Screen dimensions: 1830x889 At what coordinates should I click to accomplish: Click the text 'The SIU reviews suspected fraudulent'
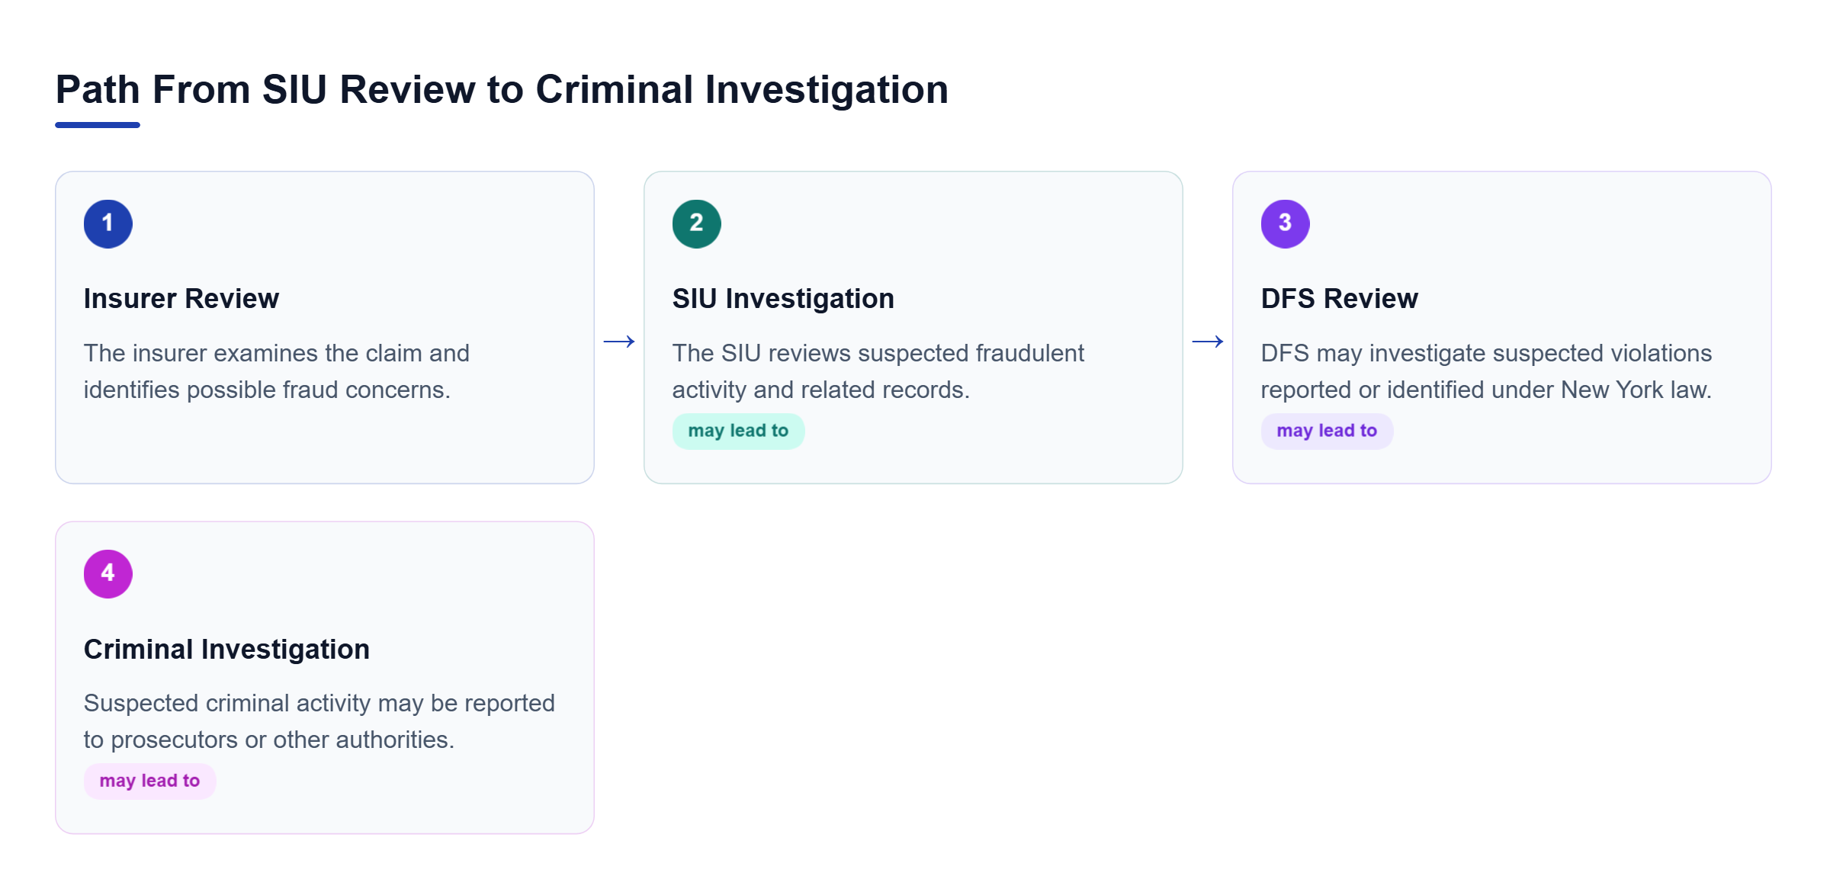878,353
